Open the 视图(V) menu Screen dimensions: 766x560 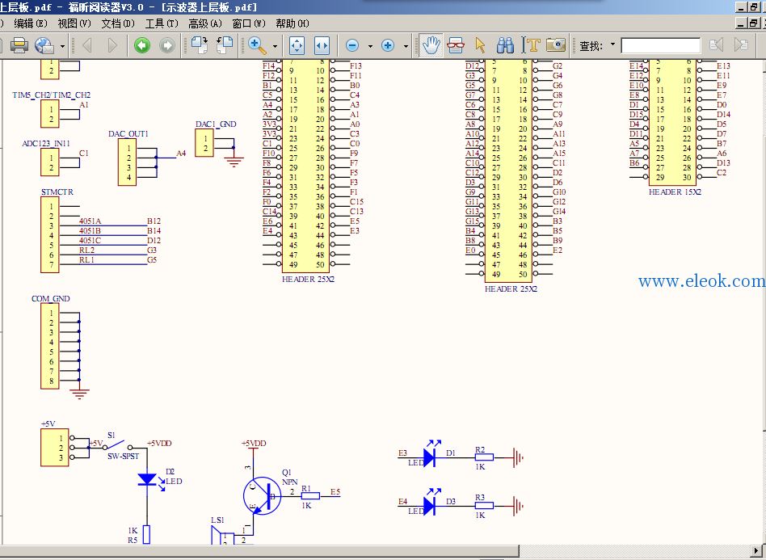pos(74,23)
